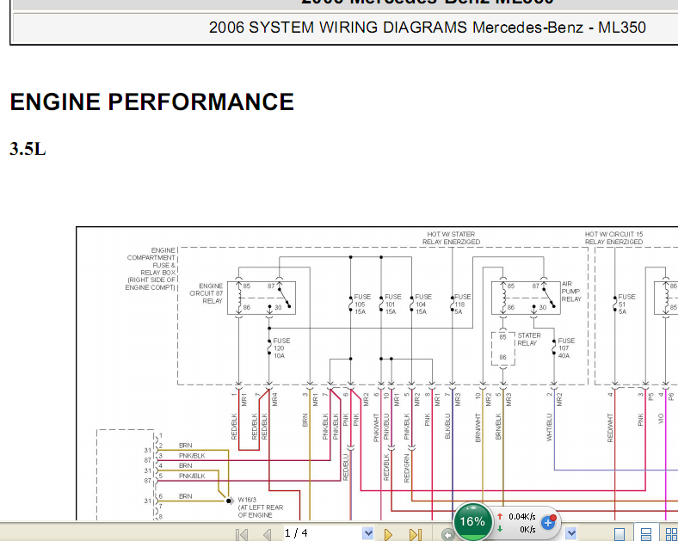Image resolution: width=678 pixels, height=541 pixels.
Task: Switch to facing pages layout view
Action: [x=671, y=534]
